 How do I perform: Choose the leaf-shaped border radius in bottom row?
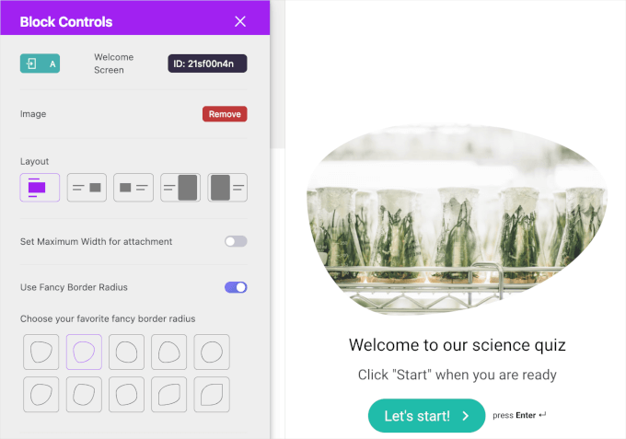(x=212, y=394)
